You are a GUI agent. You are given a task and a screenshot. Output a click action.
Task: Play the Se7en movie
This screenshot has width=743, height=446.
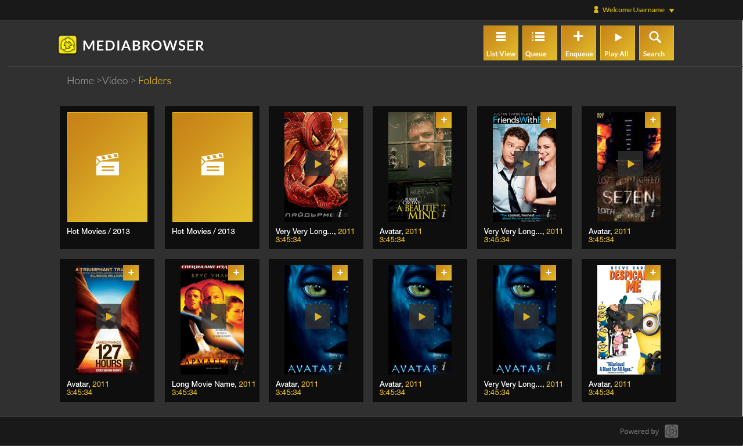point(630,164)
